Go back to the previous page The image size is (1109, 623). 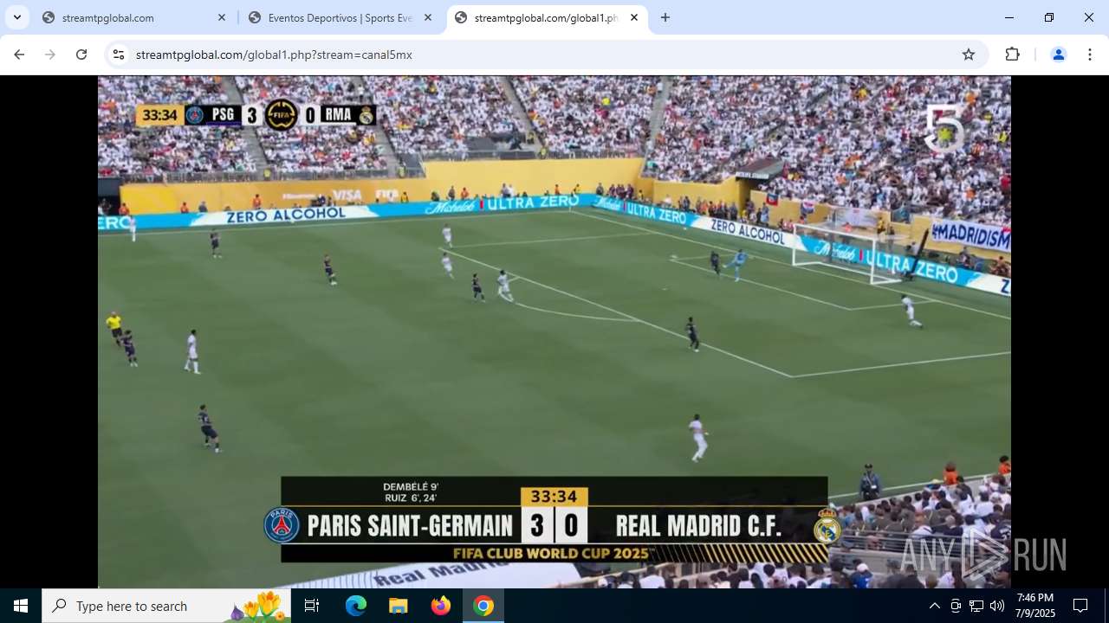[x=19, y=55]
